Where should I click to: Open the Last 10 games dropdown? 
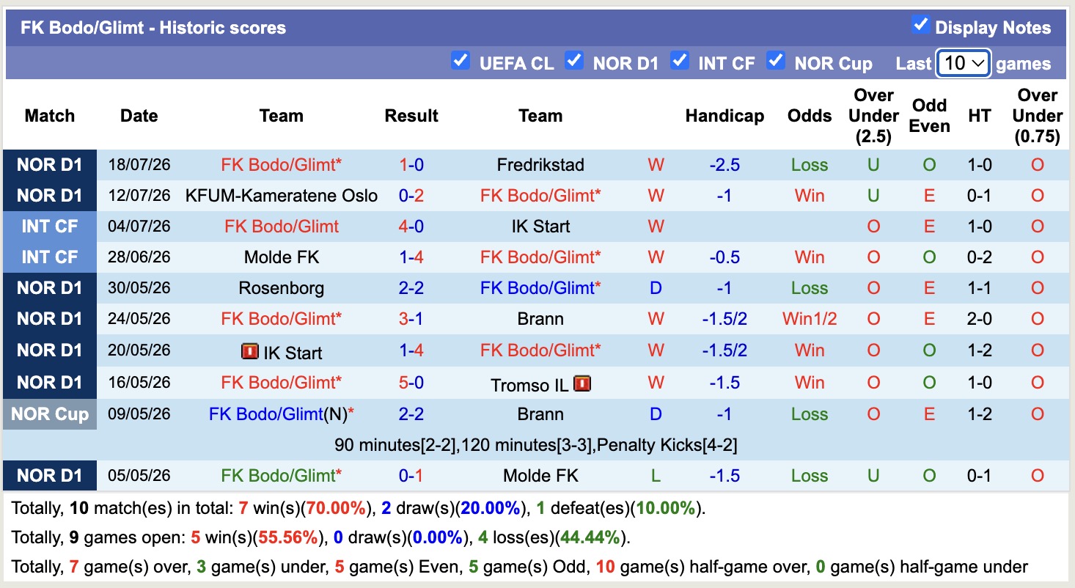pyautogui.click(x=964, y=63)
